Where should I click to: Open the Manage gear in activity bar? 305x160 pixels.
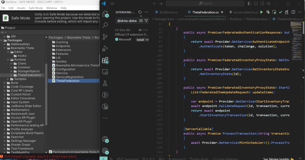click(x=105, y=151)
